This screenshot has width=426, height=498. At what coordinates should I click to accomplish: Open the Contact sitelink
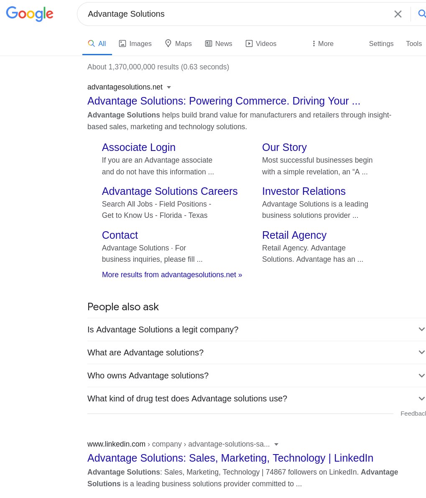click(120, 235)
